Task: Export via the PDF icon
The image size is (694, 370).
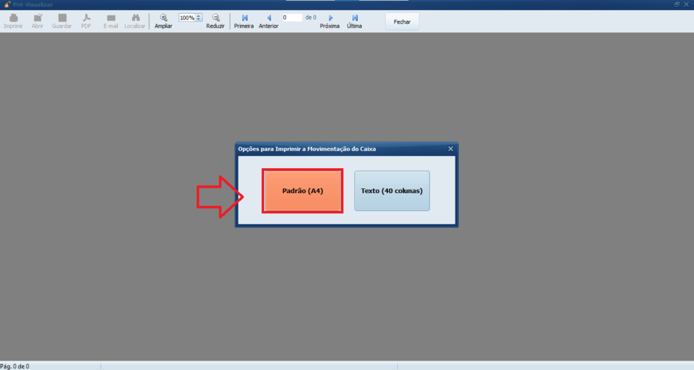Action: [87, 18]
